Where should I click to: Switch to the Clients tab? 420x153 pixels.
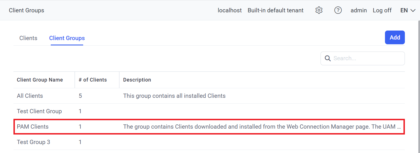[28, 38]
